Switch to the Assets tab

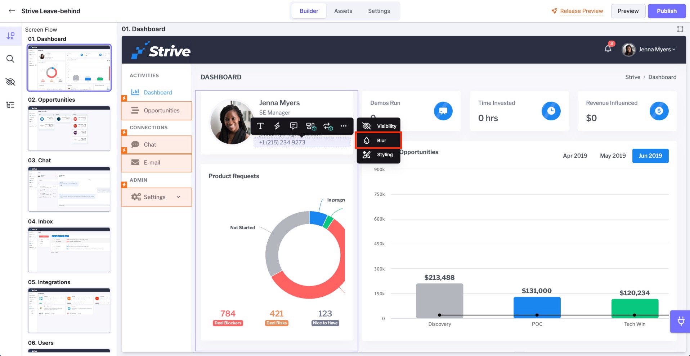point(343,11)
